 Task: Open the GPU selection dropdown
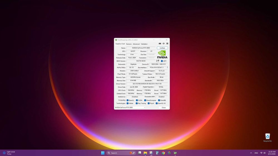click(130, 107)
